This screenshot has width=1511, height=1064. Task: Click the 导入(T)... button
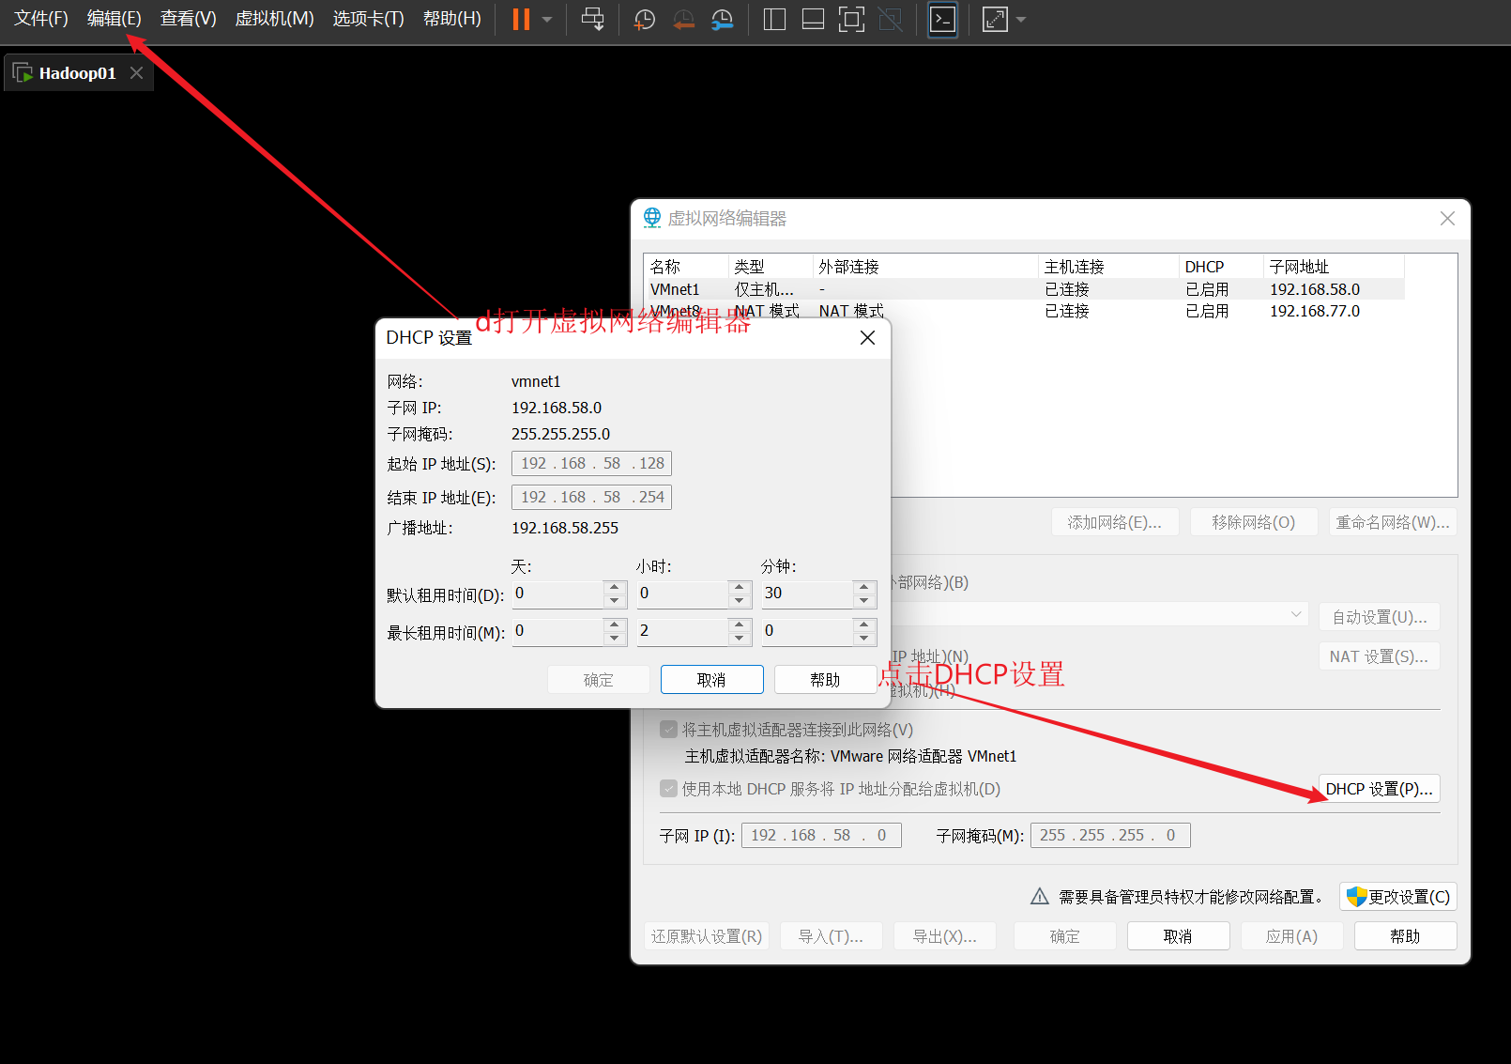click(x=832, y=937)
